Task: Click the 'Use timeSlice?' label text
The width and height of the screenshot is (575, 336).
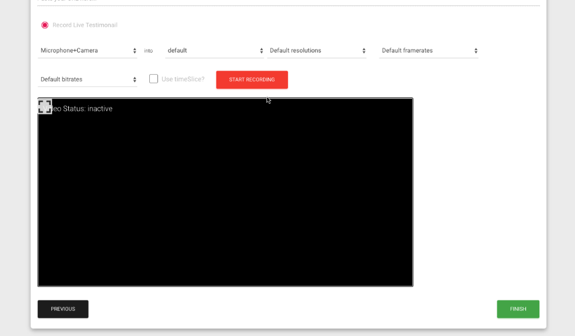Action: (183, 79)
